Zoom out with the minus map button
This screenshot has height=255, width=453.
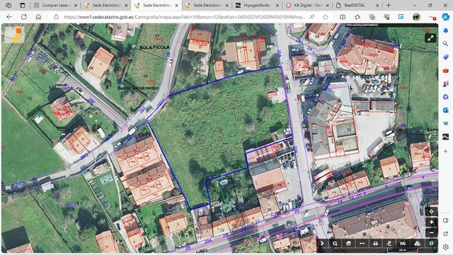click(x=431, y=232)
